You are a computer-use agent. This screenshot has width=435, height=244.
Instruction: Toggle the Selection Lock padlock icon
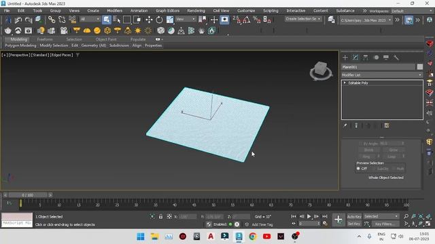160,217
